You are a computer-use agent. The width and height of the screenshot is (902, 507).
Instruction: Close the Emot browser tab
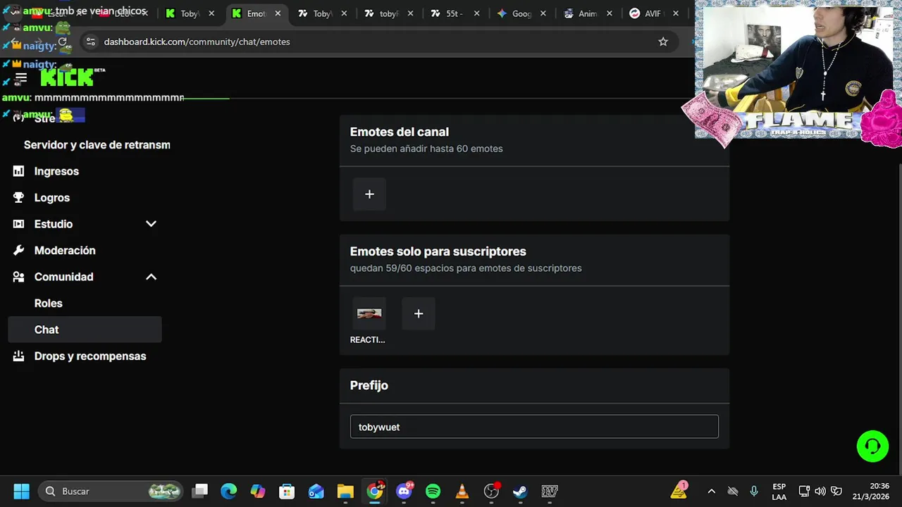[278, 13]
